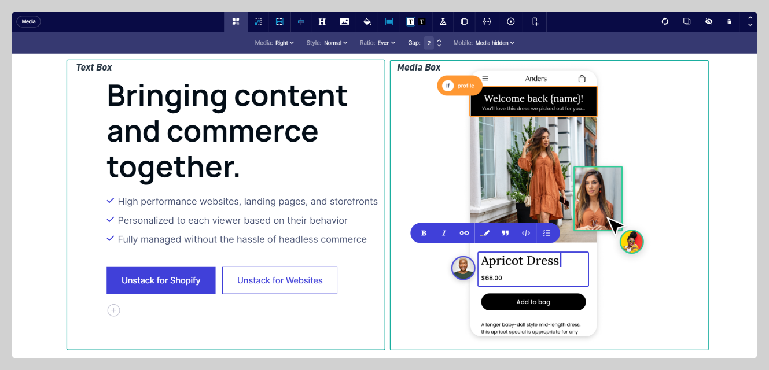The height and width of the screenshot is (370, 769).
Task: Open the Mobile Media hidden dropdown
Action: pos(494,43)
